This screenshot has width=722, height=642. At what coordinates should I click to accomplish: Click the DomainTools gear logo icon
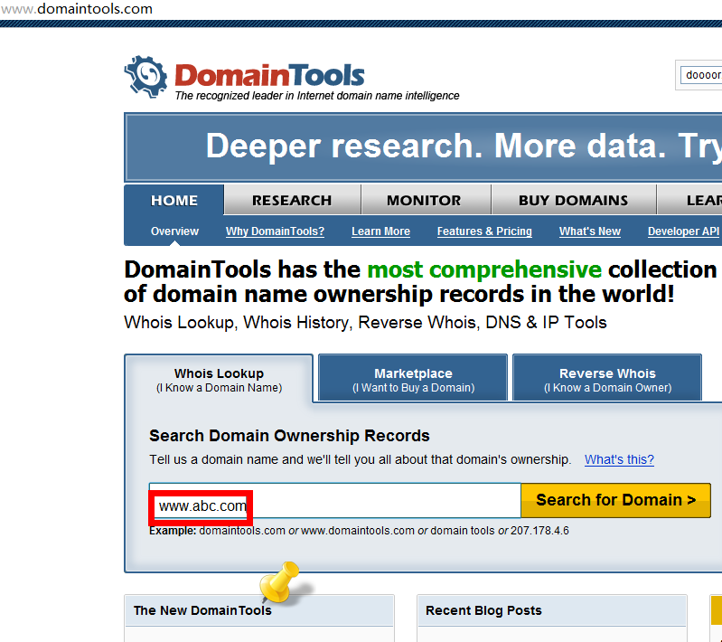(145, 77)
